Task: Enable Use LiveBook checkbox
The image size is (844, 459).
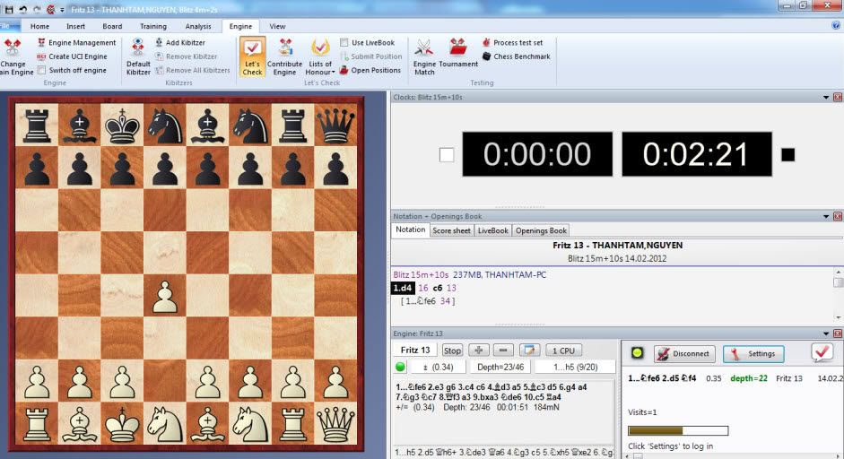Action: [x=344, y=42]
